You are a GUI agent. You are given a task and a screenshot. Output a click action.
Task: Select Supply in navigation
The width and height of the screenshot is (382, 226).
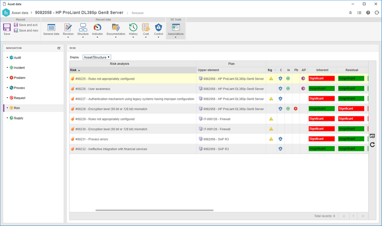click(17, 118)
